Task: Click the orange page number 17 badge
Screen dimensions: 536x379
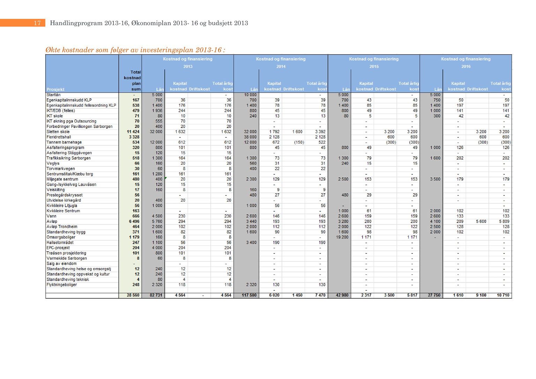Action: tap(37, 23)
